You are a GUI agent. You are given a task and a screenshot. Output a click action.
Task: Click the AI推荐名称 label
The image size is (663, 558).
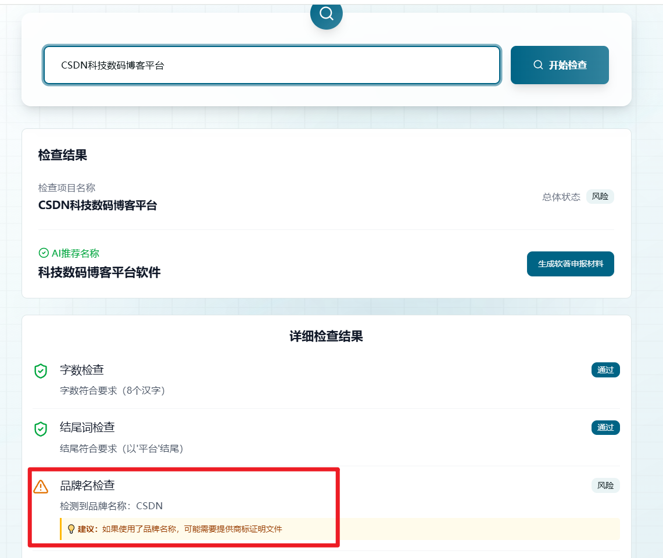76,253
